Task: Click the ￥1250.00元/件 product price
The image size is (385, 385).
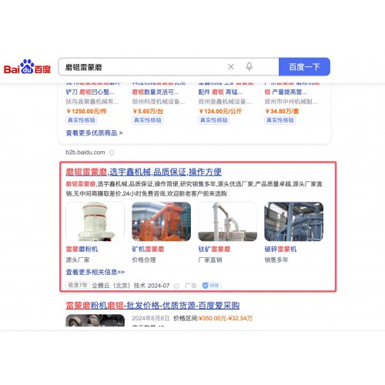Action: pos(86,111)
